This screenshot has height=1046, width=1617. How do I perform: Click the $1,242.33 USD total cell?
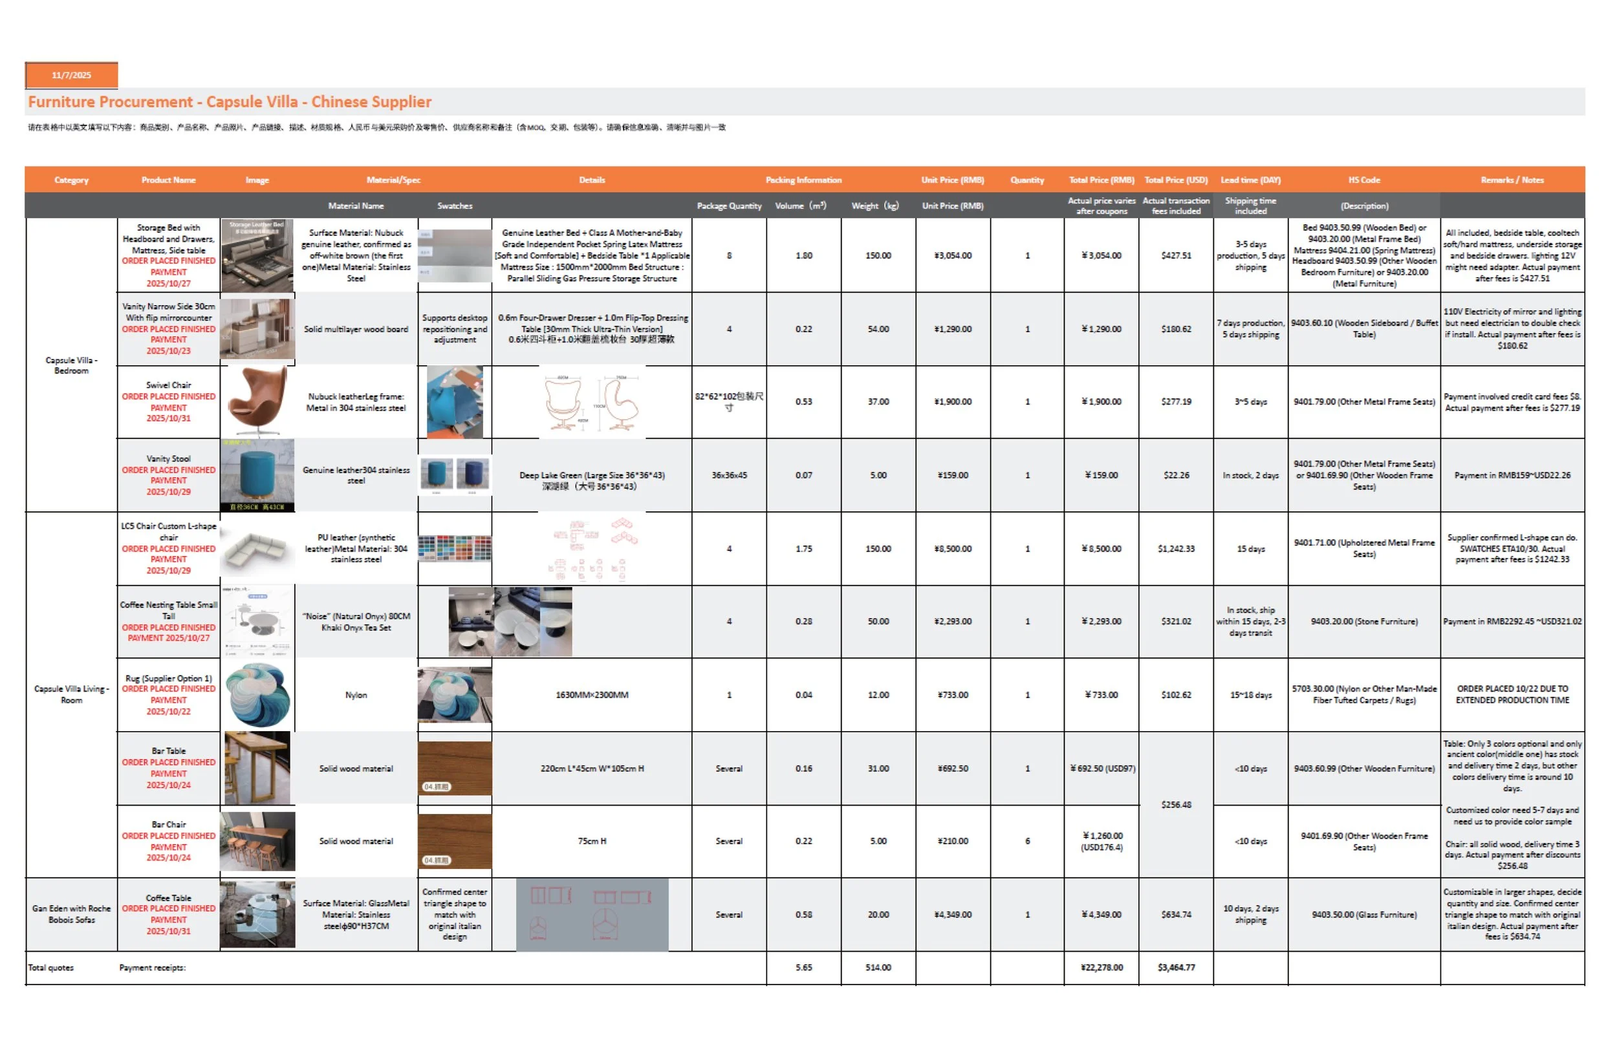coord(1176,548)
